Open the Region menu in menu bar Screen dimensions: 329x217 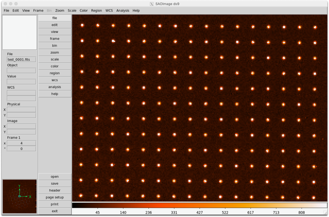96,11
